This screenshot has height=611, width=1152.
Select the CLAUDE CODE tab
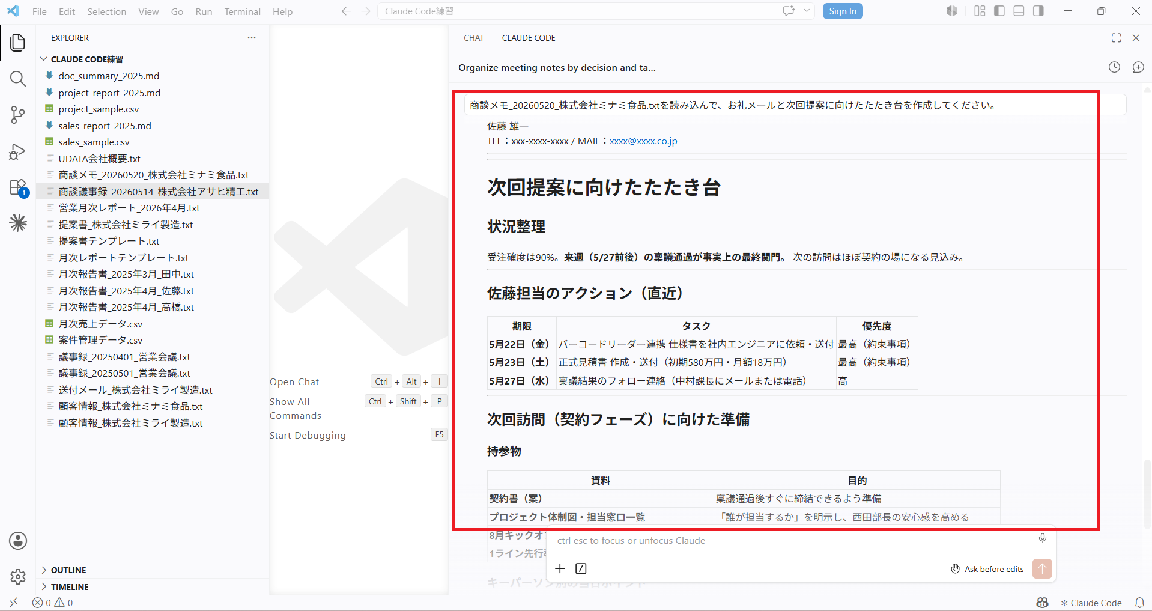pos(529,38)
